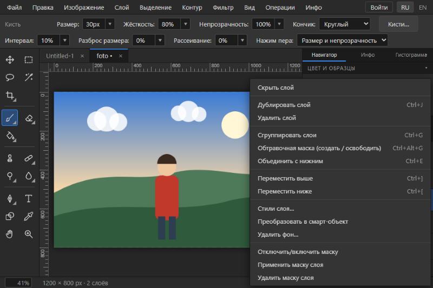Open the Разброс размера dropdown arrow
The image size is (433, 288).
(160, 41)
